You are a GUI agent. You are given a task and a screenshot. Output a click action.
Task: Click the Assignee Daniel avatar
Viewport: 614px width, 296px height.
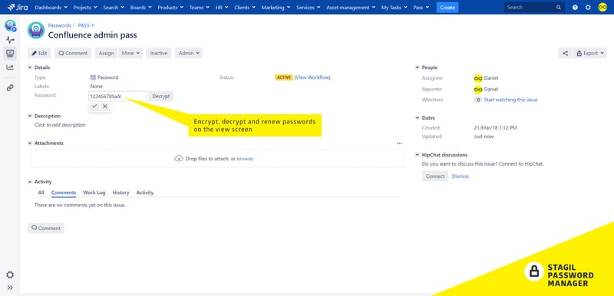click(478, 78)
